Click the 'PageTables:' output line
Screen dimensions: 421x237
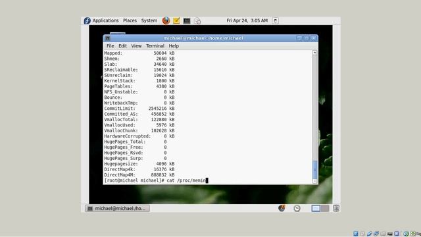(x=139, y=86)
